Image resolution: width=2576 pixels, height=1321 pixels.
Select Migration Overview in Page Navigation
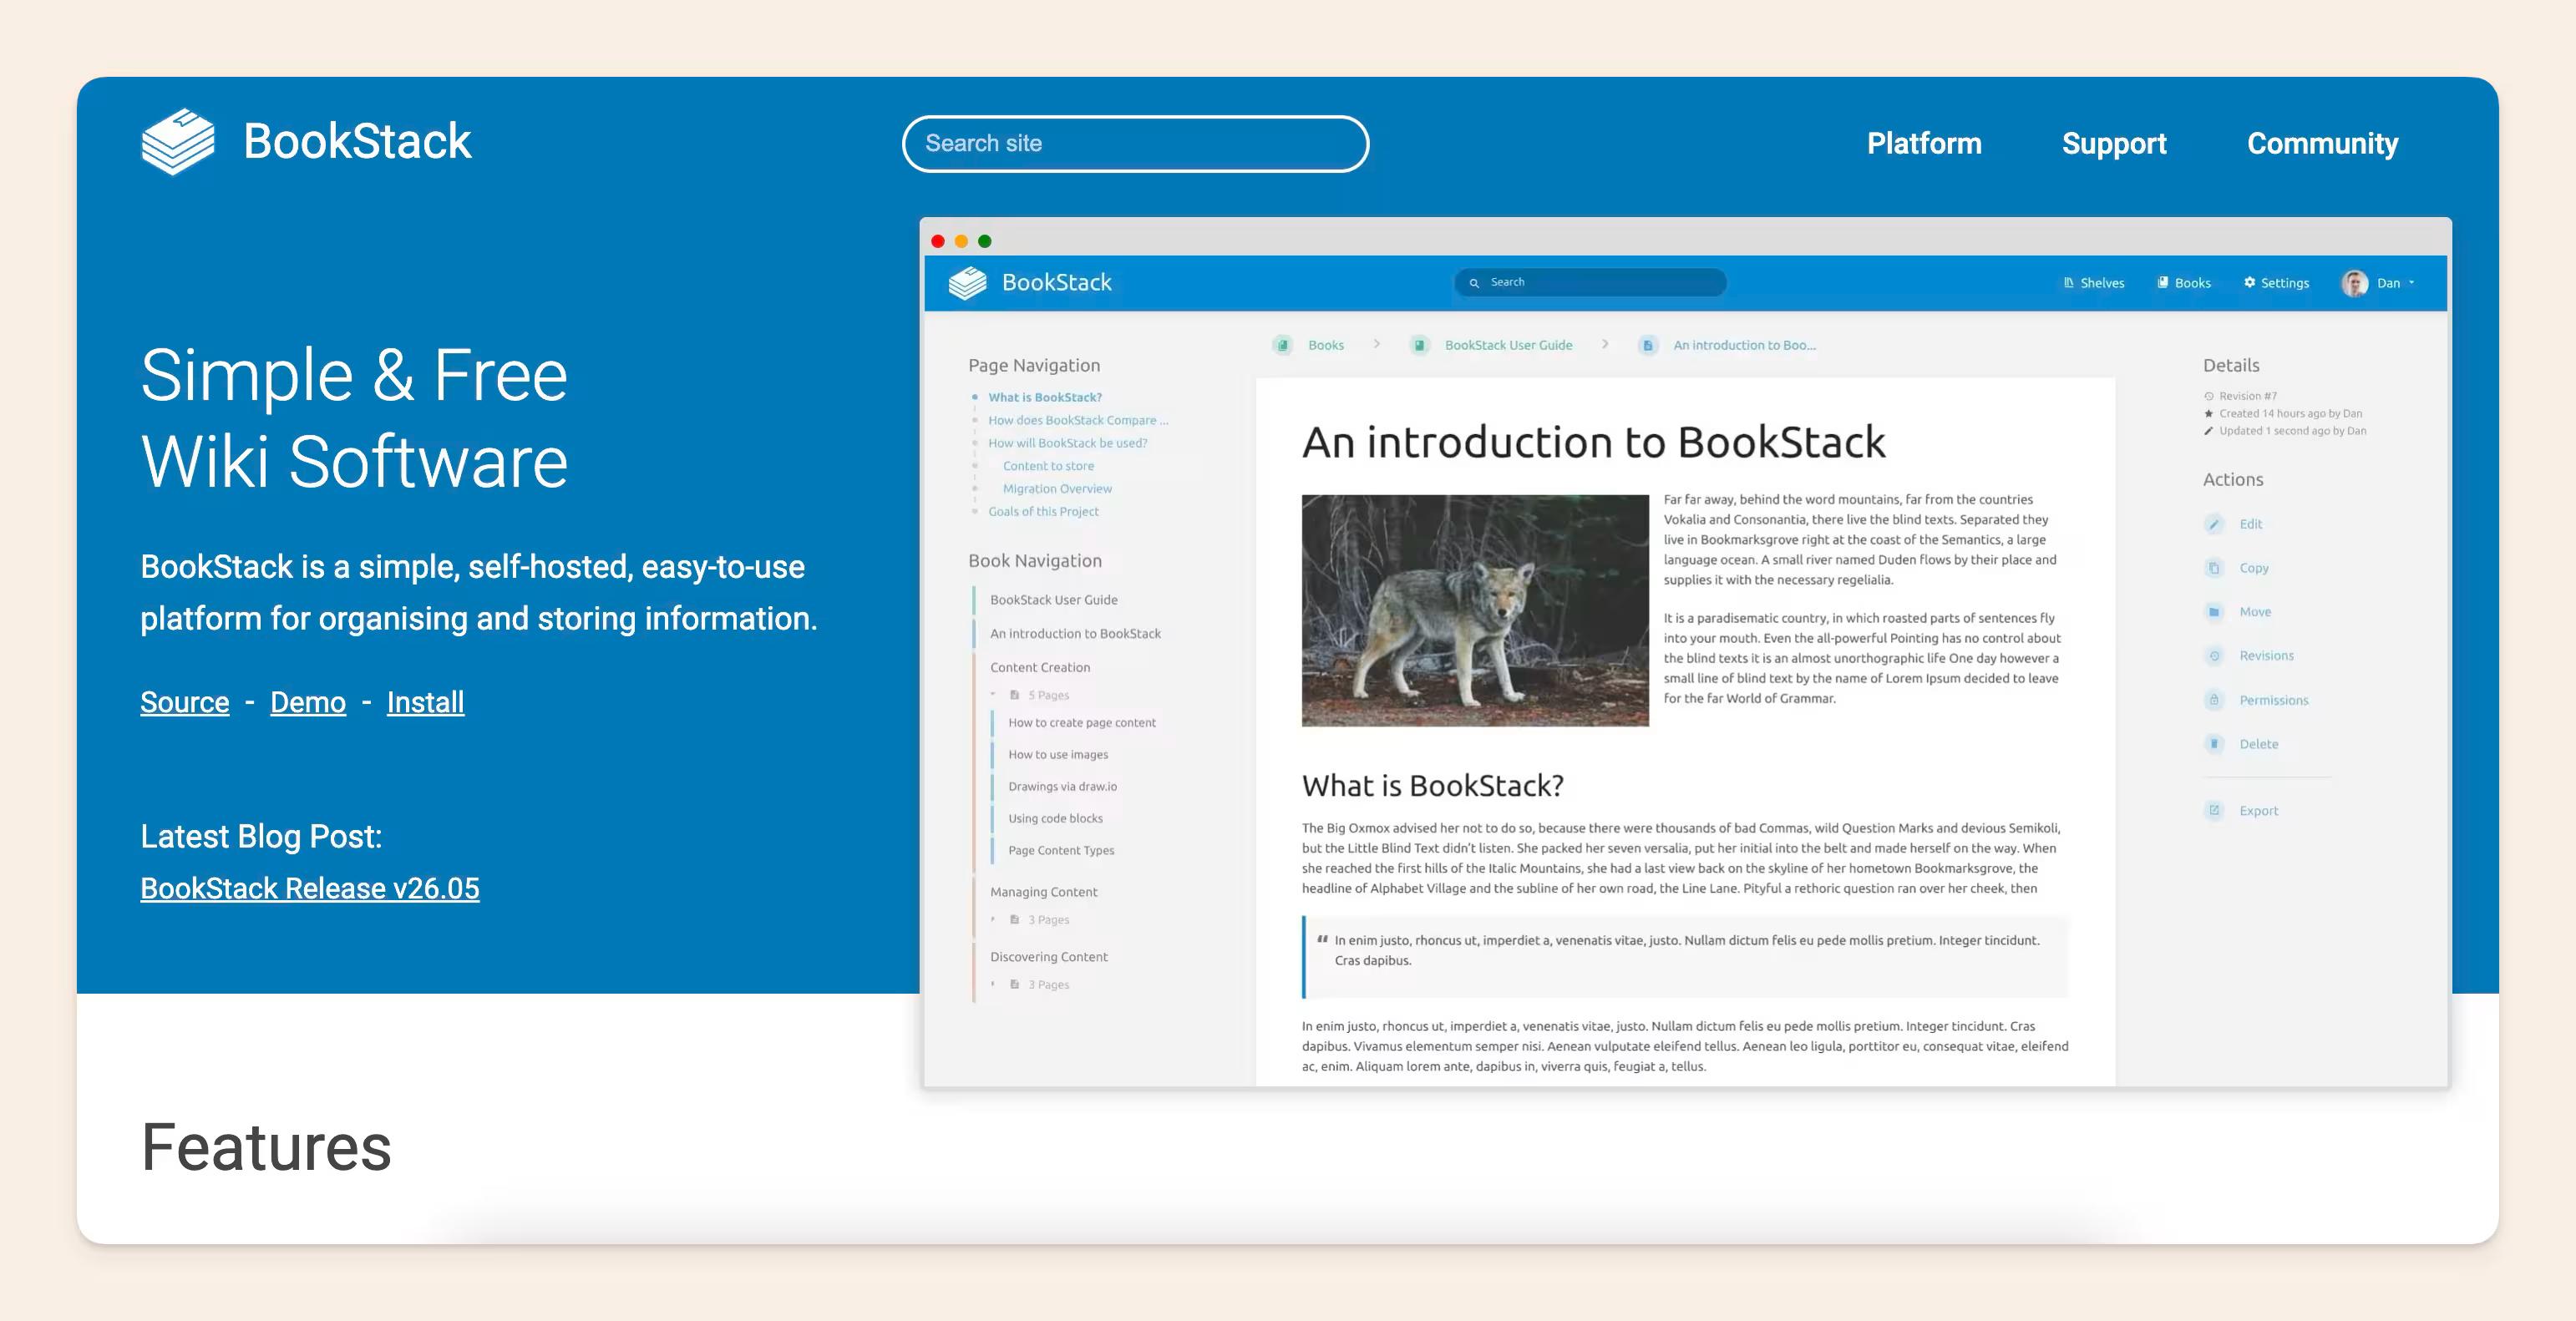coord(1057,489)
